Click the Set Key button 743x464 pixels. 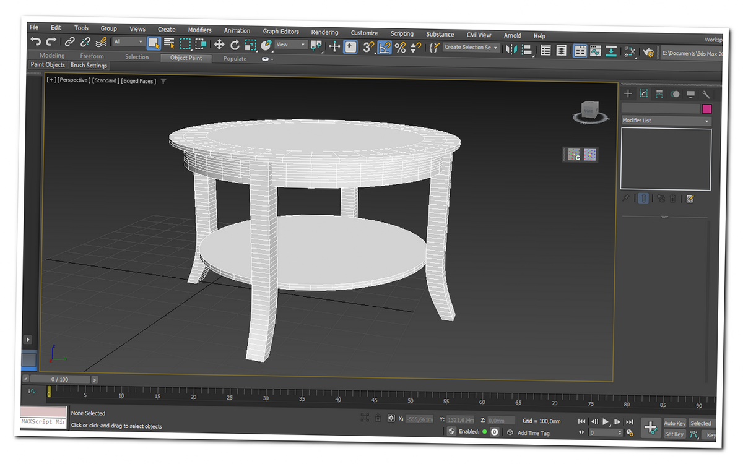tap(674, 434)
